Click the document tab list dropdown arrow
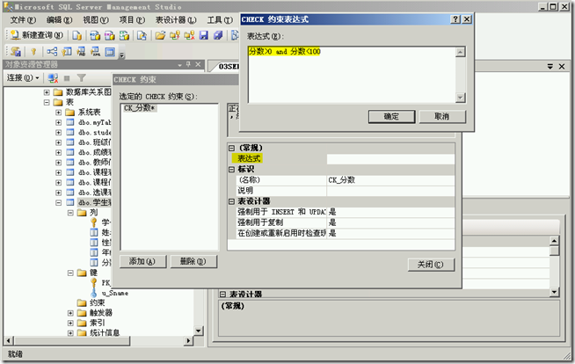This screenshot has height=364, width=575. point(550,66)
